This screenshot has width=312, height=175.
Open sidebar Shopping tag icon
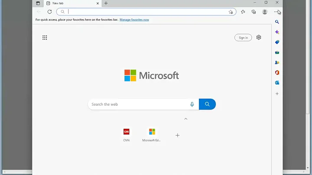(277, 42)
